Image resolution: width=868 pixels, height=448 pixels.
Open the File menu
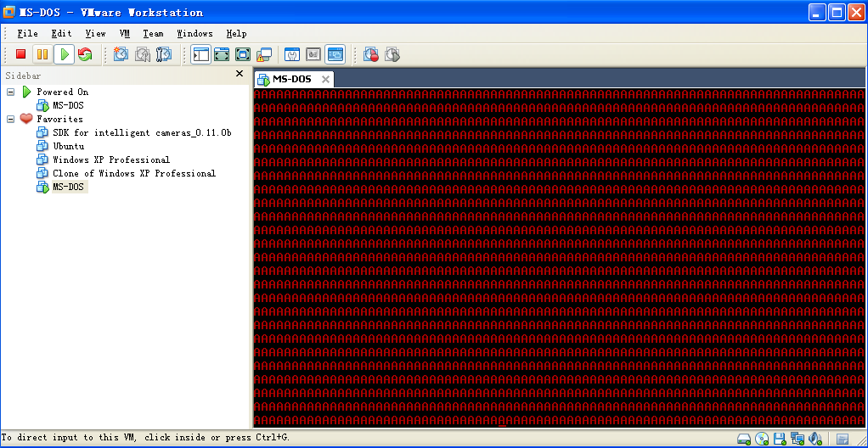tap(28, 34)
